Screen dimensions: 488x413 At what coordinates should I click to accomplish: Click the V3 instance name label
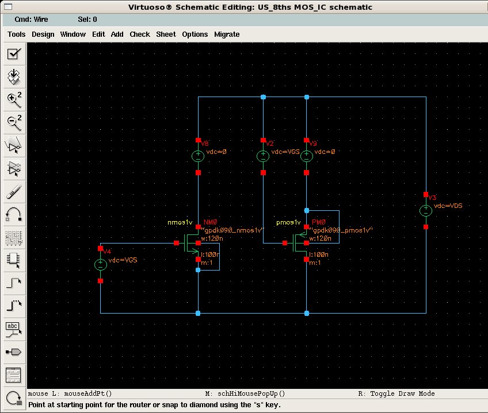point(432,198)
